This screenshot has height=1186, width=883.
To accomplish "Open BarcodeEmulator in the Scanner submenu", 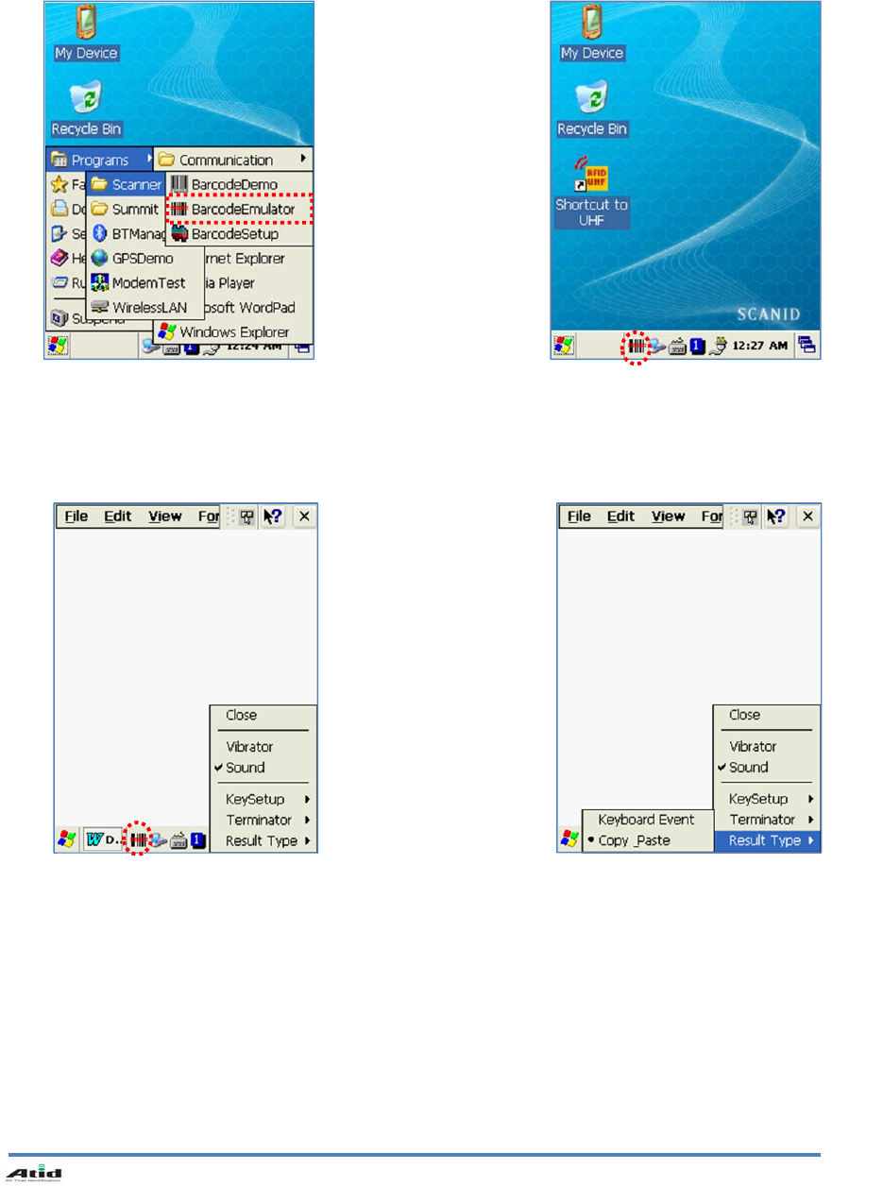I will pos(240,209).
